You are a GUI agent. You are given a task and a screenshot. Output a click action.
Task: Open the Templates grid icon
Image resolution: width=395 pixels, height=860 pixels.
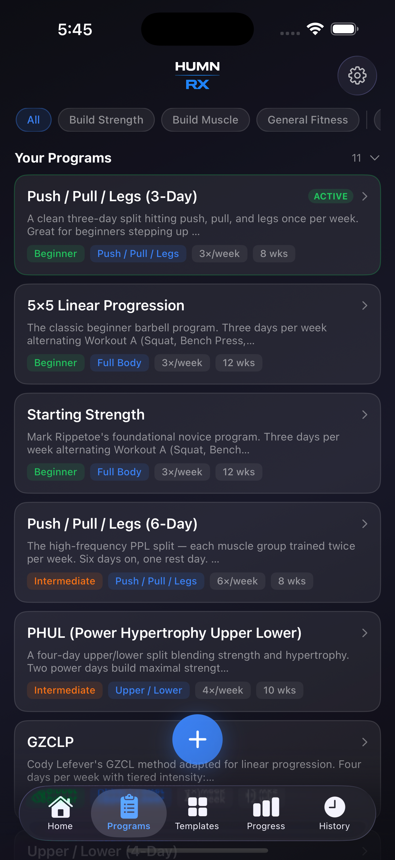pyautogui.click(x=197, y=807)
